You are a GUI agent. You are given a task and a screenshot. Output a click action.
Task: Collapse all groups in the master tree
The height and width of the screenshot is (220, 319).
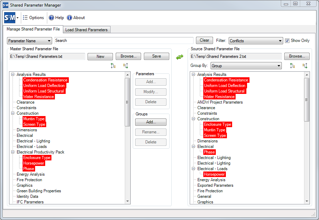point(125,66)
